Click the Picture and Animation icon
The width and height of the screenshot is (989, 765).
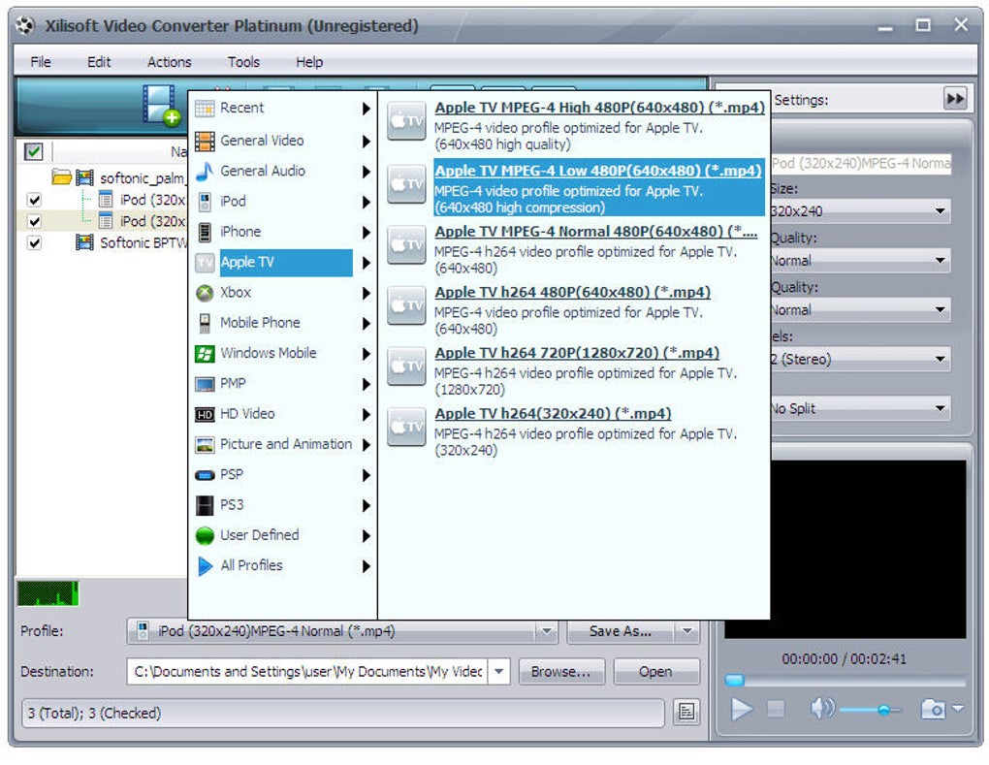(x=205, y=445)
